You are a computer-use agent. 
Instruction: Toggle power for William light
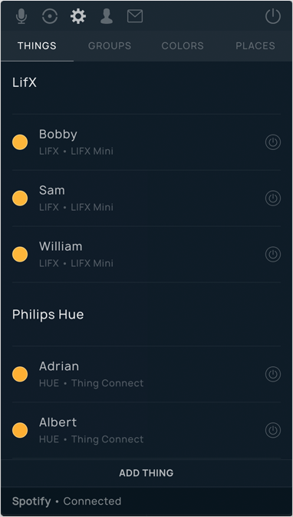pyautogui.click(x=273, y=254)
